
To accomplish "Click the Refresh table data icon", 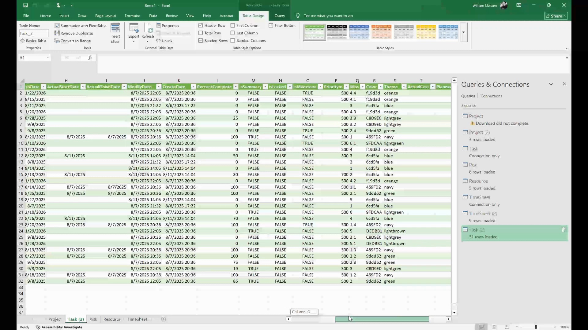I will 148,29.
